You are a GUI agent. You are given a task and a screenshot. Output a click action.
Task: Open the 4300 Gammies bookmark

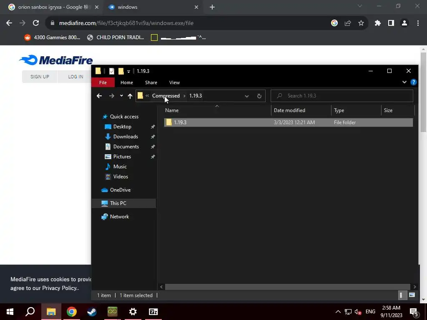coord(52,37)
